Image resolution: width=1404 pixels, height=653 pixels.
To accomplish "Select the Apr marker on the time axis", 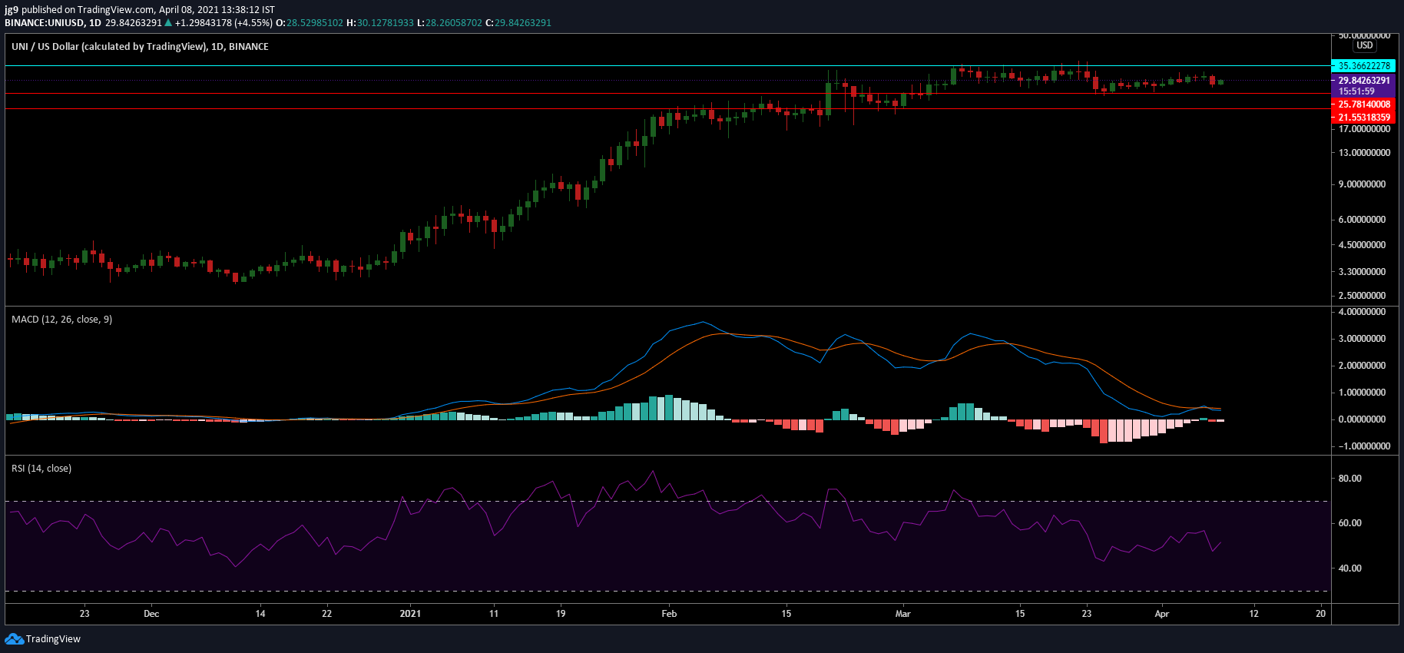I will tap(1162, 613).
